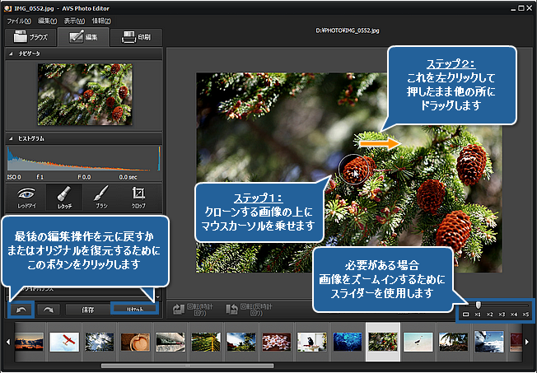This screenshot has height=373, width=537.
Task: Select the Brush (ブラシ) tool
Action: click(101, 196)
